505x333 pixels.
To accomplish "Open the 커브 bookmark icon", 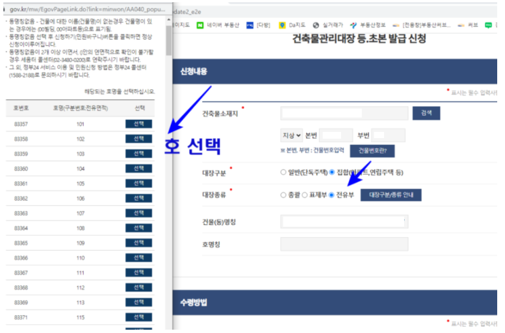I will 460,25.
